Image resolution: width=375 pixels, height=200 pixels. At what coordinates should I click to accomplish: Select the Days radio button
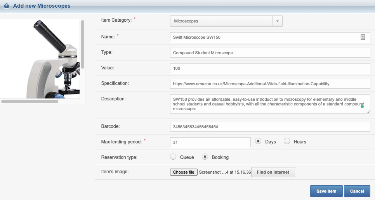click(258, 141)
